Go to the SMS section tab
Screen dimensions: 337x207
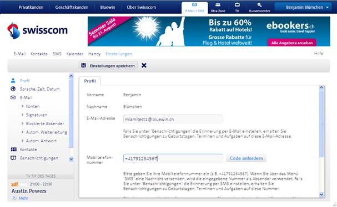pyautogui.click(x=57, y=54)
